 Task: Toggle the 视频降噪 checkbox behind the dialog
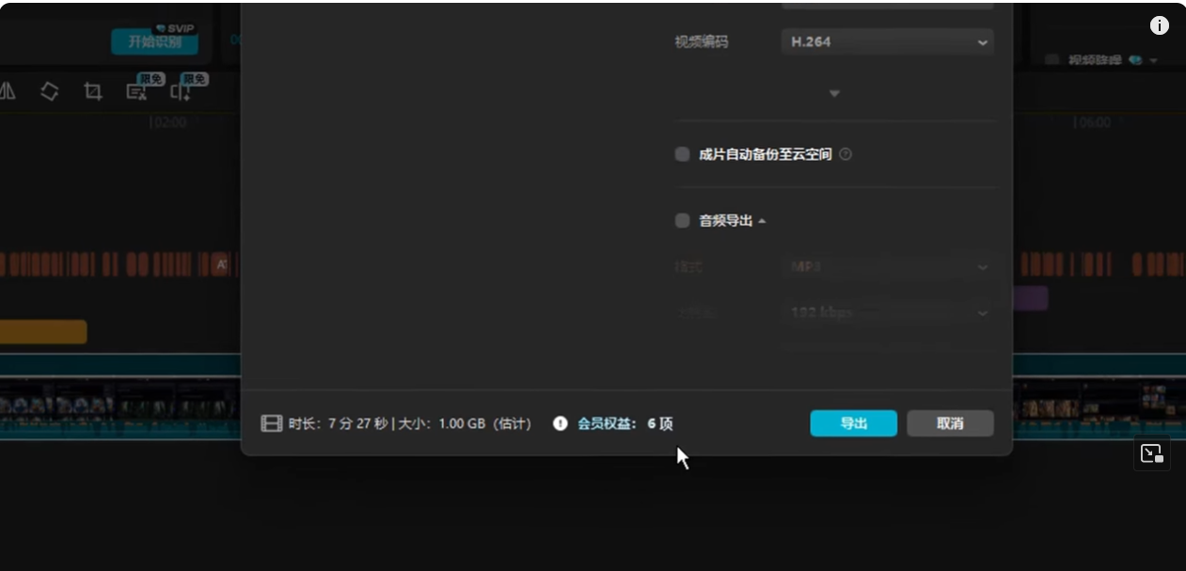click(1052, 60)
